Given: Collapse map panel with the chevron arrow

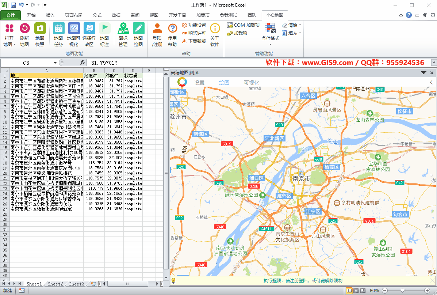Looking at the screenshot, I should coord(432,82).
